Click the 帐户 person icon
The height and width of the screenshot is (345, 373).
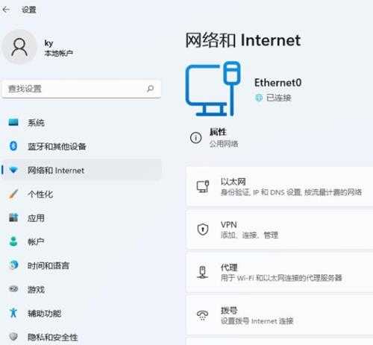13,241
